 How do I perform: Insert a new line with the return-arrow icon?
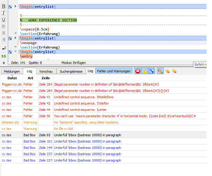[4, 48]
